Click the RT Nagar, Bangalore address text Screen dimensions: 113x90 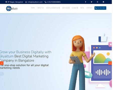pyautogui.click(x=15, y=2)
